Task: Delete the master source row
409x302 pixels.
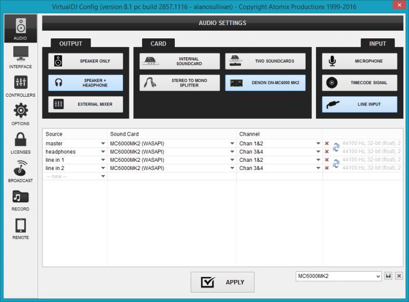Action: (x=327, y=144)
